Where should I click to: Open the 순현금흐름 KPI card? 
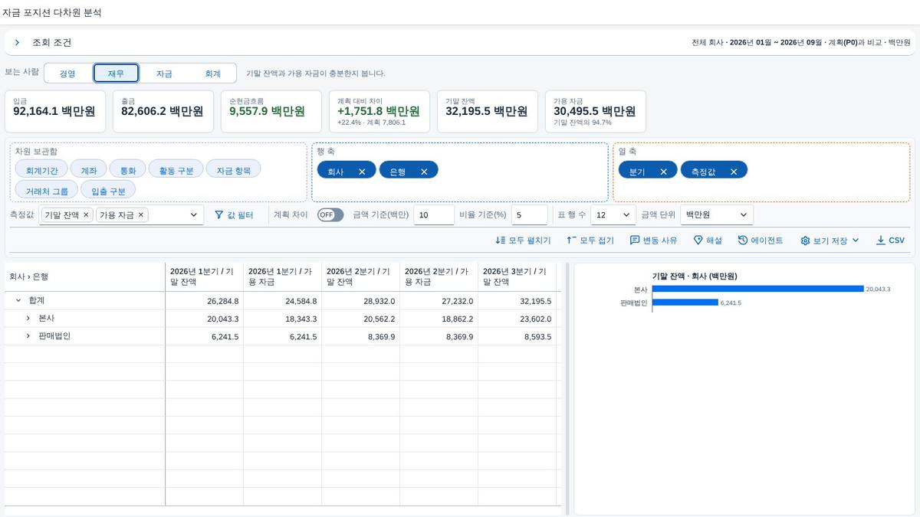tap(271, 111)
